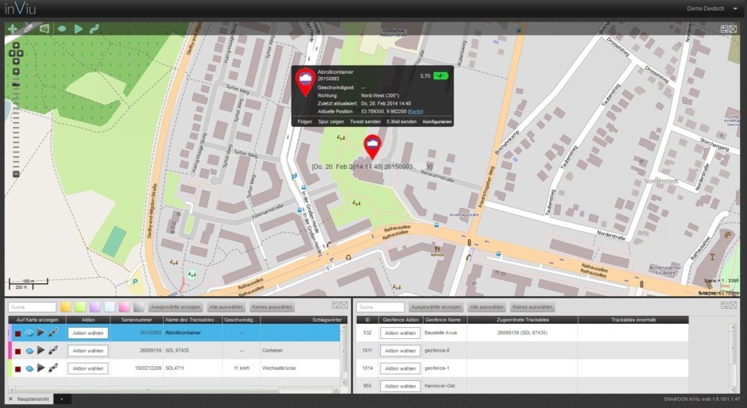Pan the map up with the arrow button
The height and width of the screenshot is (408, 747).
pos(16,45)
